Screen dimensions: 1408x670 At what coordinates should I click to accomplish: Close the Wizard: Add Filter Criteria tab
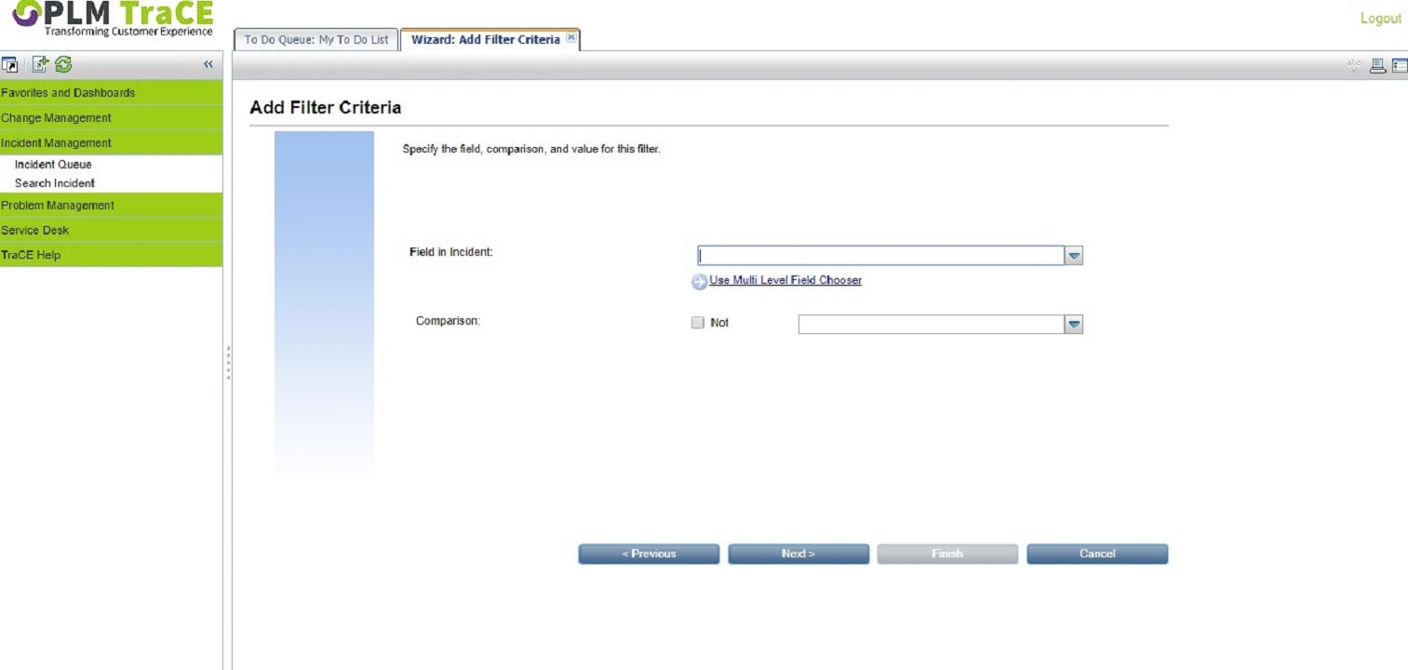[x=570, y=38]
